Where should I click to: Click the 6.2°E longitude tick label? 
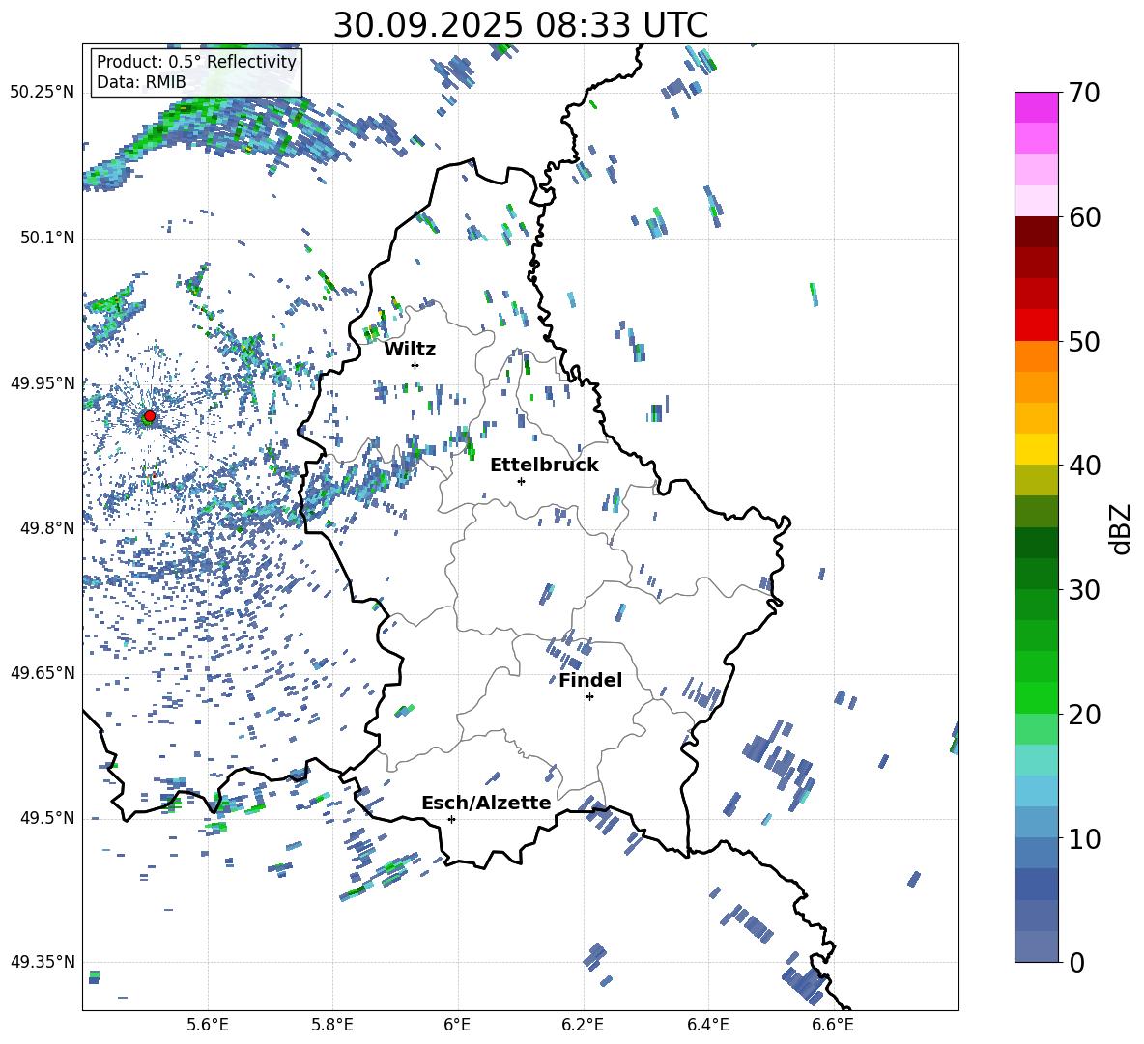point(583,1025)
